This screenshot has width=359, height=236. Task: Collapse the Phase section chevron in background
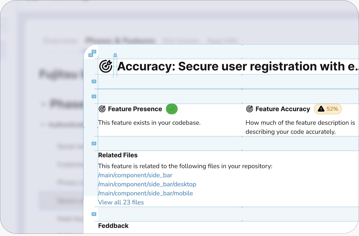[x=43, y=104]
